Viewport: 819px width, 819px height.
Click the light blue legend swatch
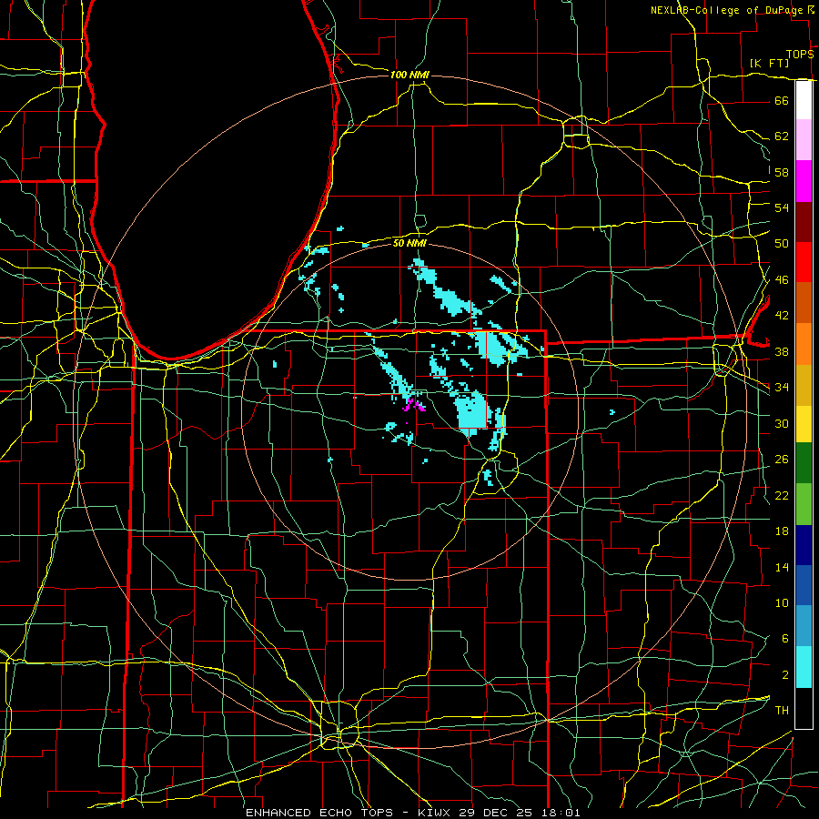(804, 626)
